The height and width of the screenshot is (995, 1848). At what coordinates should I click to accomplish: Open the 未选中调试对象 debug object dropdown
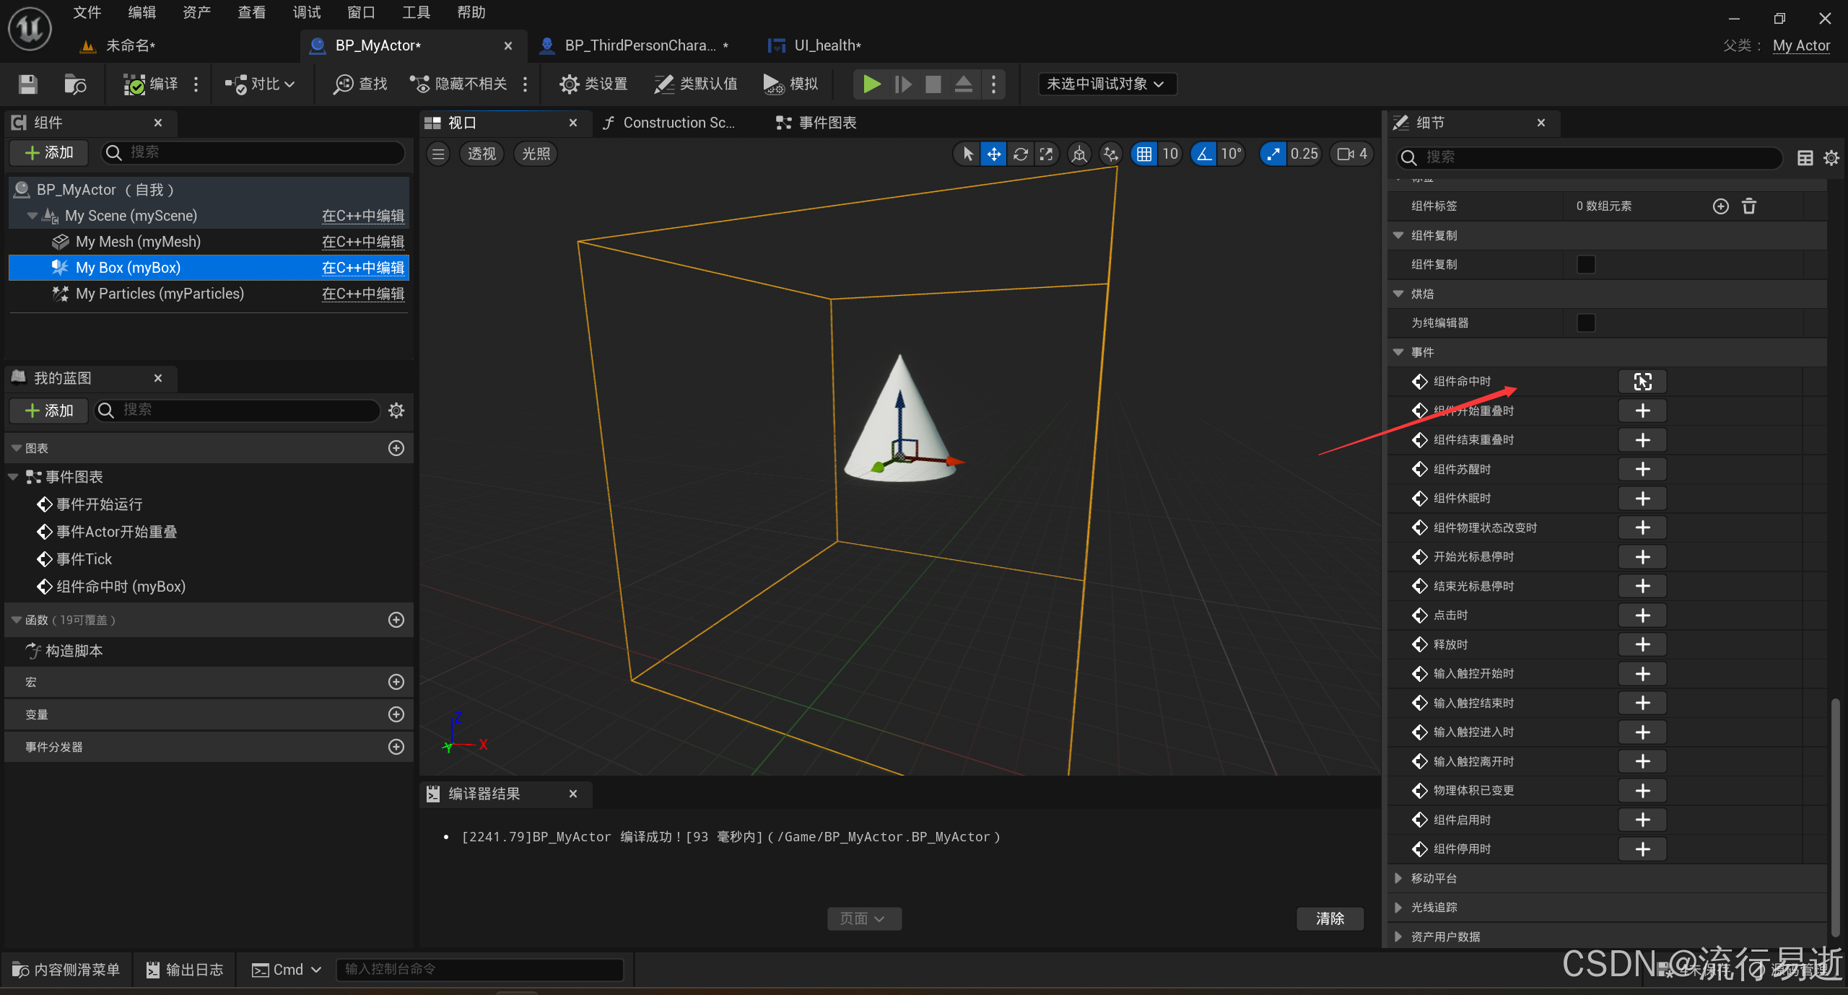1106,84
